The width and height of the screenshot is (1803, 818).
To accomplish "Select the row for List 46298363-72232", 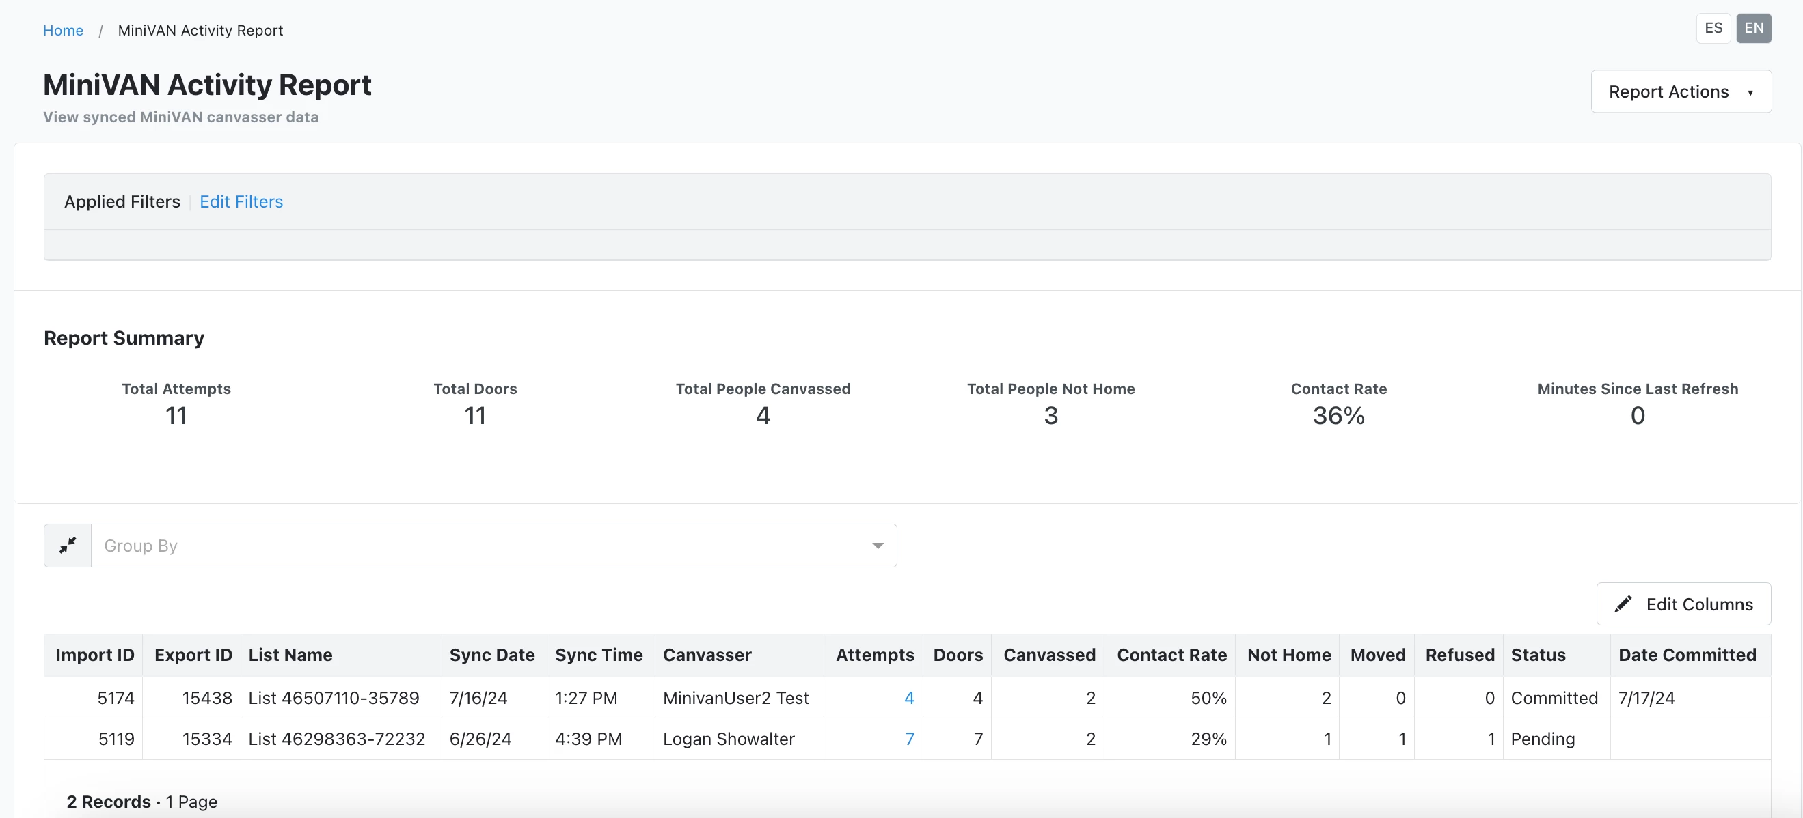I will click(x=336, y=739).
